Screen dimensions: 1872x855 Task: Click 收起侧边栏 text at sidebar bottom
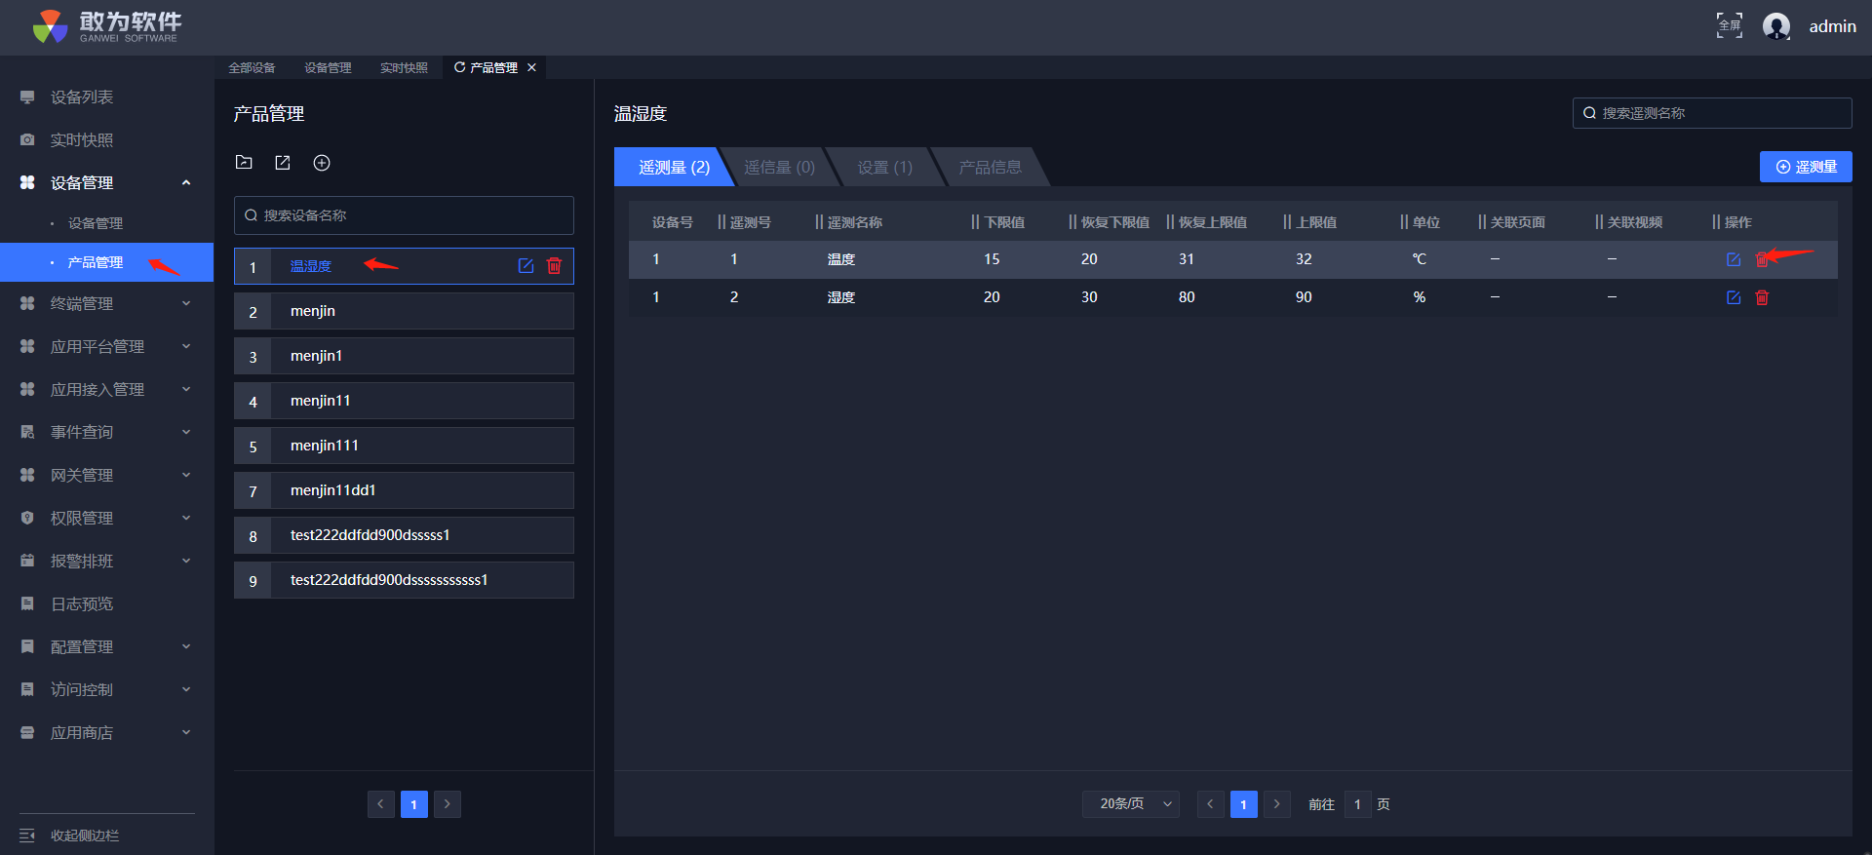[x=85, y=836]
